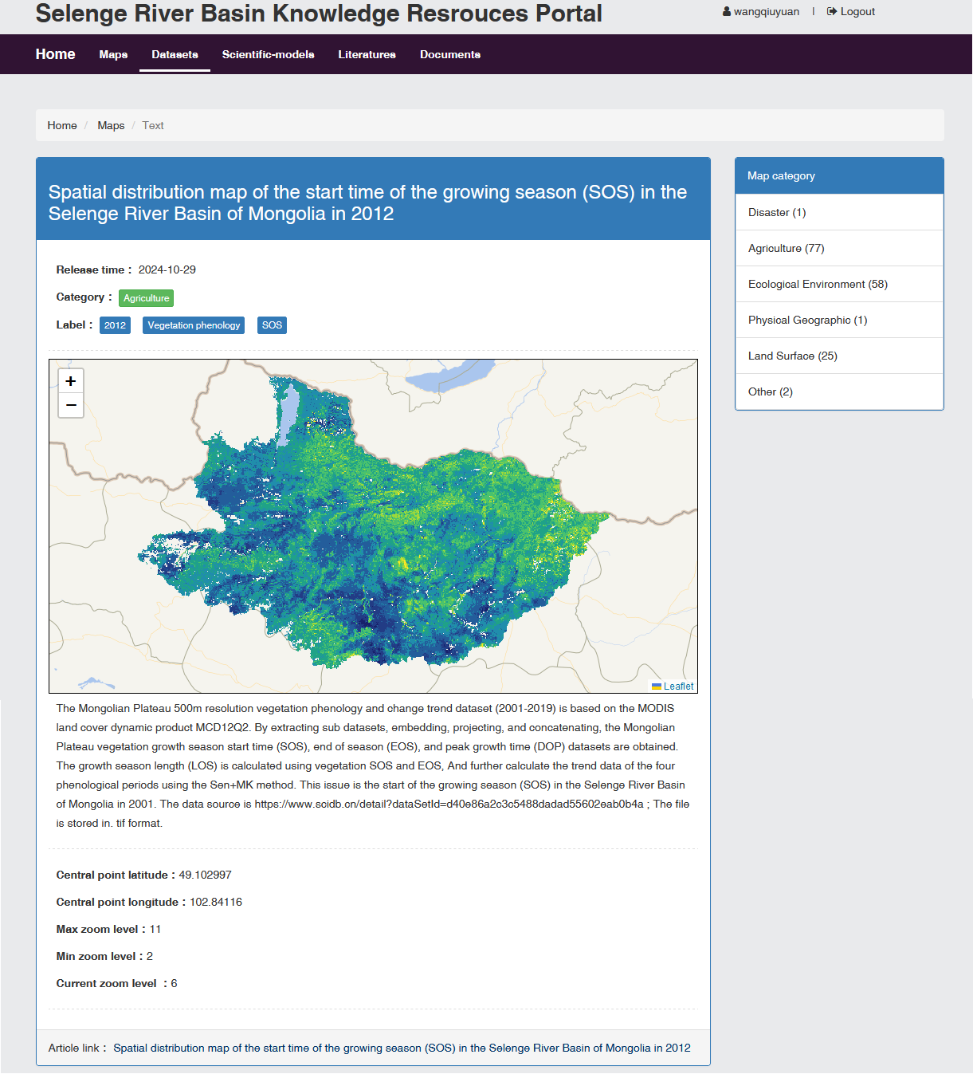Open the Maps navigation tab

click(x=113, y=54)
